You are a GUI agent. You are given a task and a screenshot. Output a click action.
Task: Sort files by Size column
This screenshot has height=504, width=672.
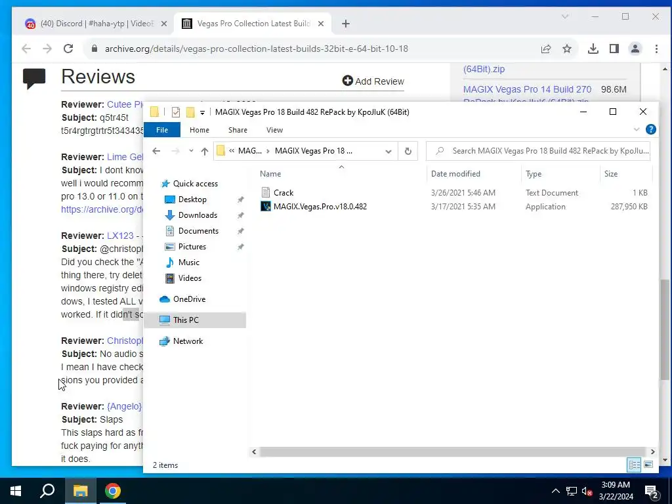tap(611, 174)
